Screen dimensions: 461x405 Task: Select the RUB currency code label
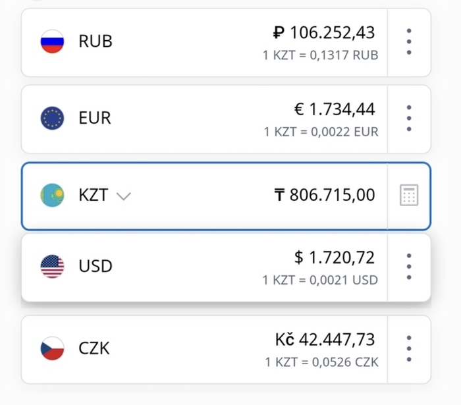click(x=95, y=41)
